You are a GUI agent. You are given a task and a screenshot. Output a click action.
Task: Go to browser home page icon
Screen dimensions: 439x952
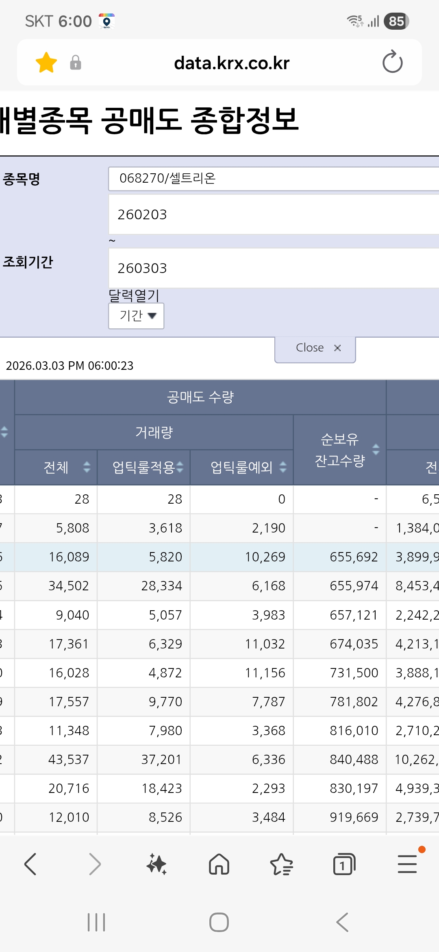coord(219,864)
